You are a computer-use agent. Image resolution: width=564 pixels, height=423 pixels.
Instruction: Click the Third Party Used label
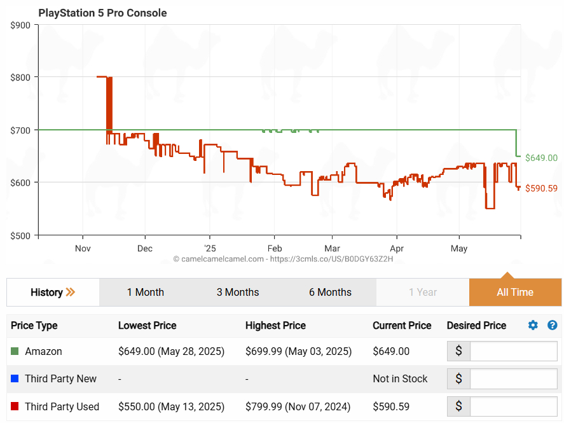62,406
